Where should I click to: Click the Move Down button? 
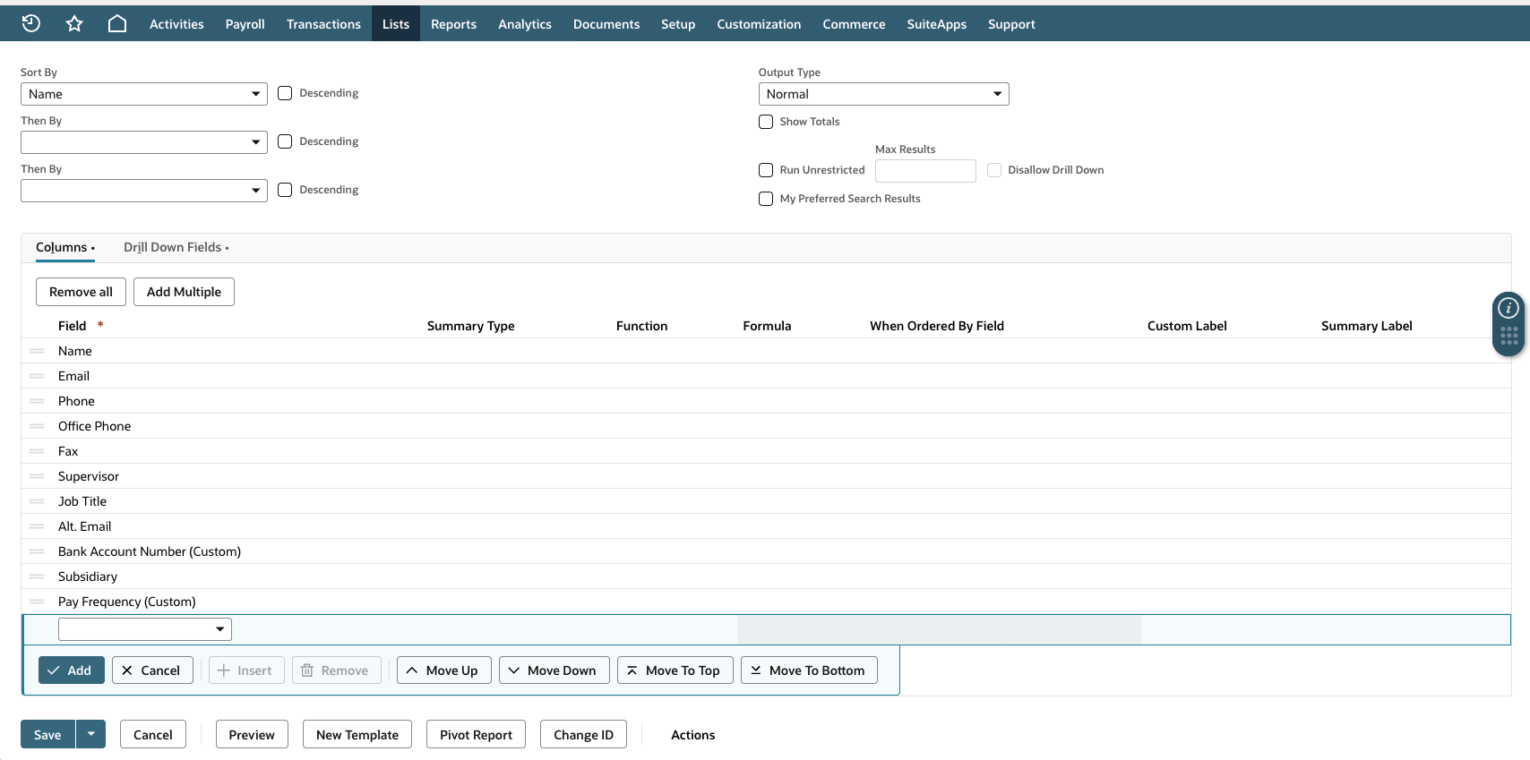(554, 670)
